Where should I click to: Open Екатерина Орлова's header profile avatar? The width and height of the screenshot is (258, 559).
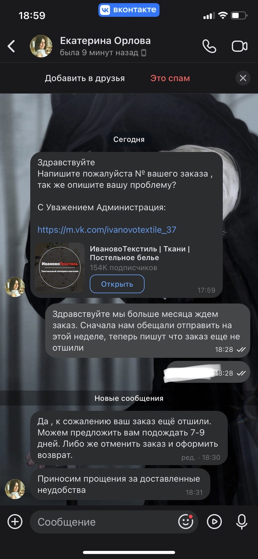[41, 46]
